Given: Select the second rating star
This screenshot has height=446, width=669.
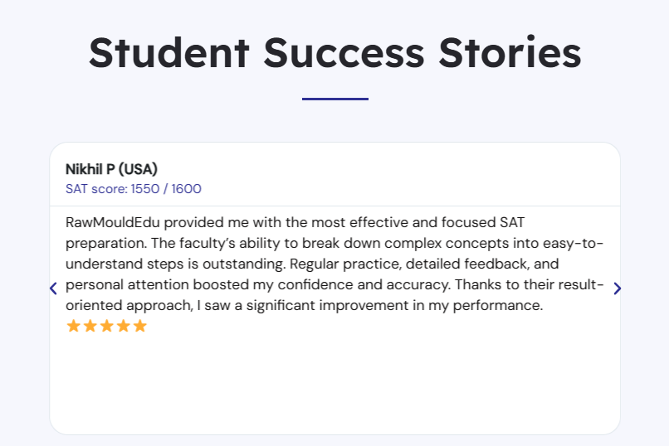Looking at the screenshot, I should (90, 326).
